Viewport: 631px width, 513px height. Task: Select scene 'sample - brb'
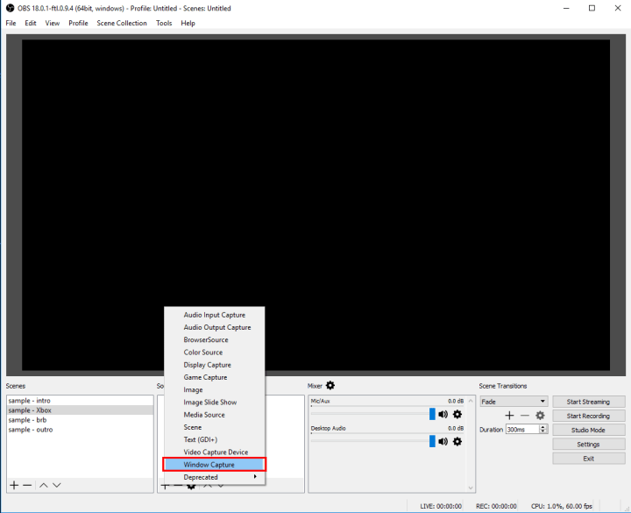click(x=80, y=420)
